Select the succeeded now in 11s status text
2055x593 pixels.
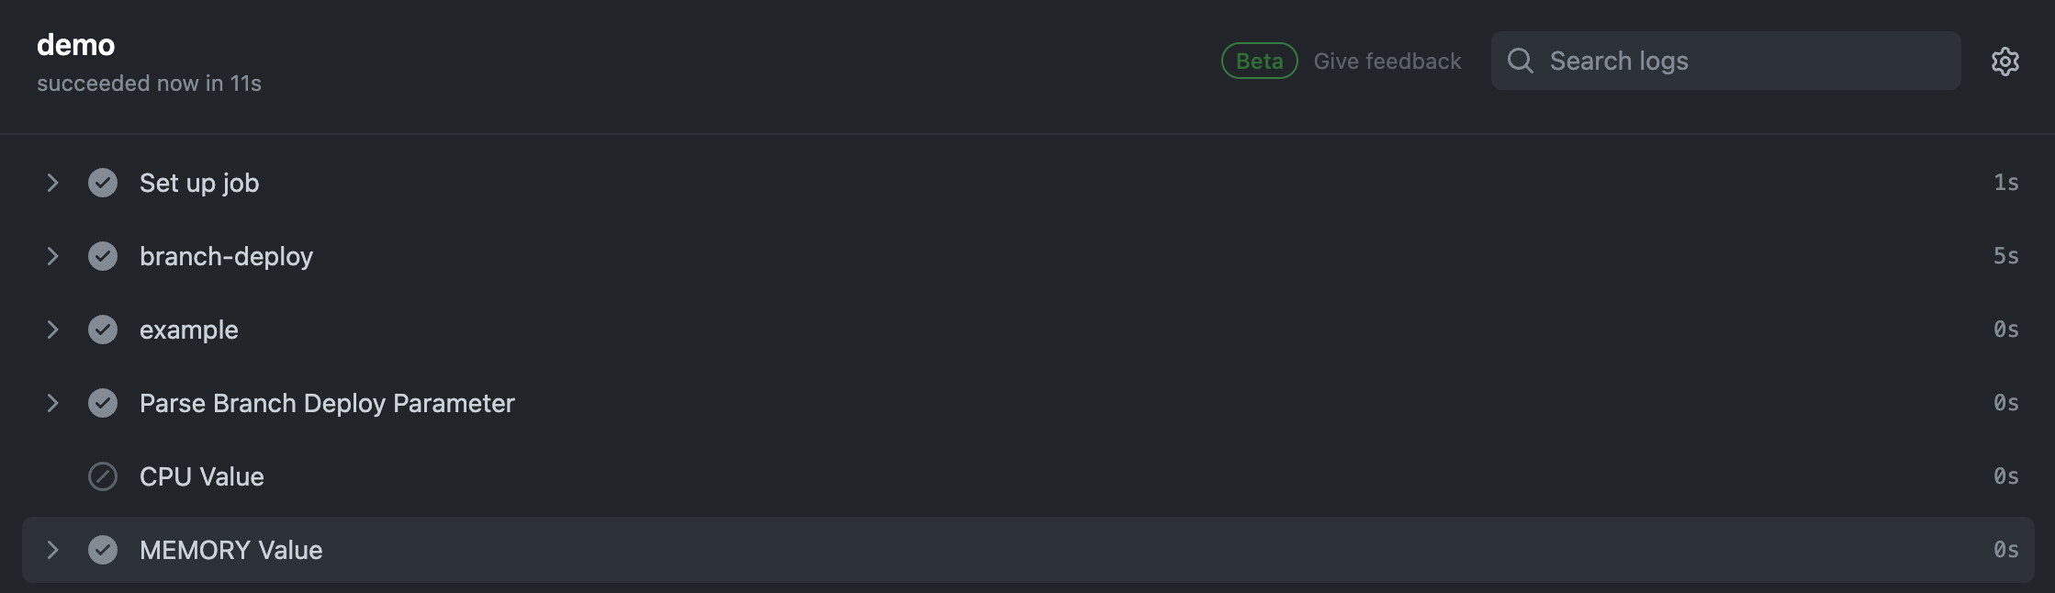pyautogui.click(x=150, y=83)
